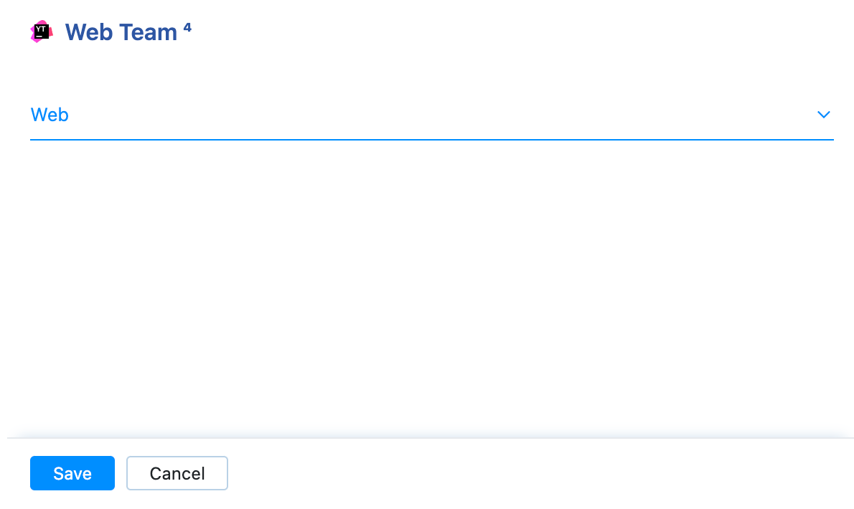Image resolution: width=854 pixels, height=509 pixels.
Task: Show options via the blue chevron icon
Action: (823, 115)
